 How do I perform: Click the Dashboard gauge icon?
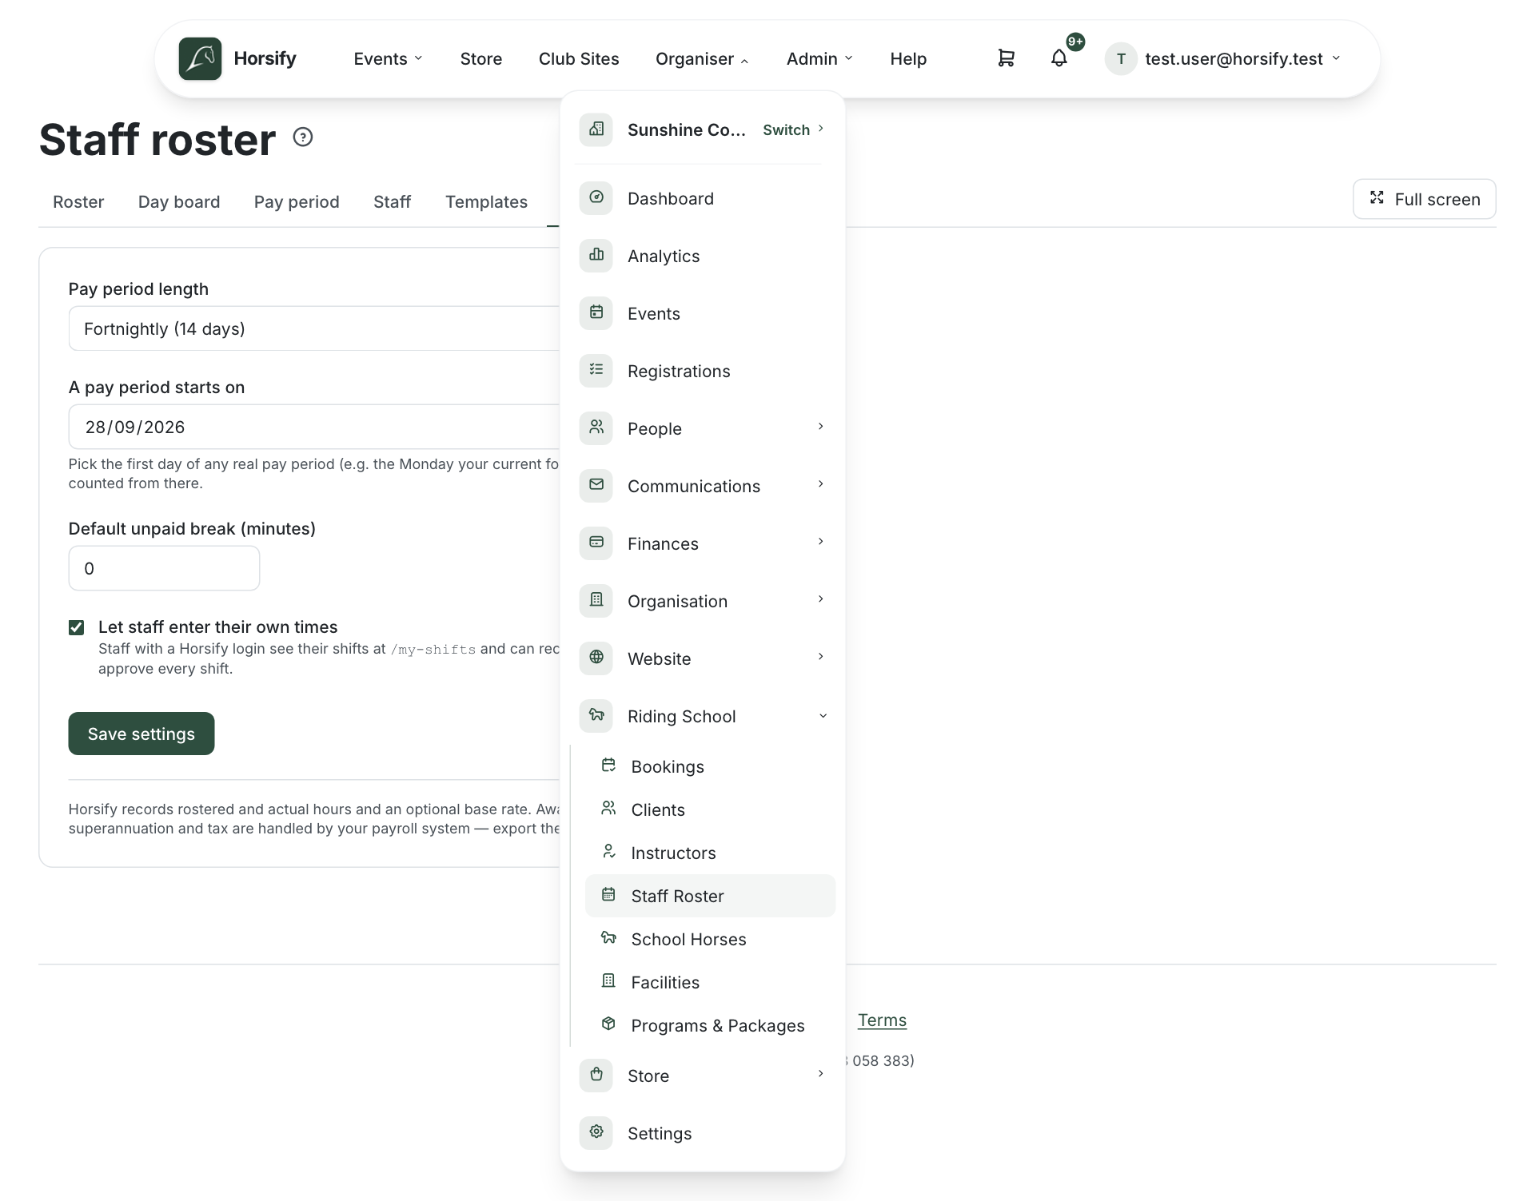(596, 197)
